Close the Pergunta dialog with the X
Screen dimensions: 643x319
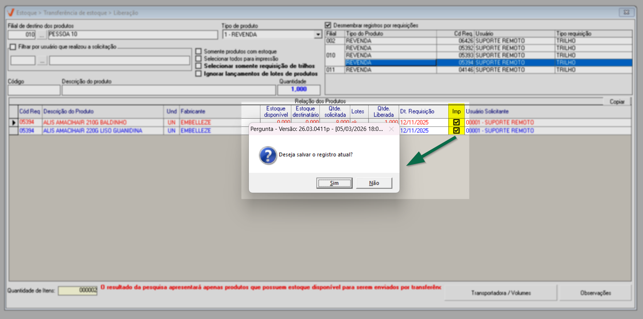(x=391, y=129)
